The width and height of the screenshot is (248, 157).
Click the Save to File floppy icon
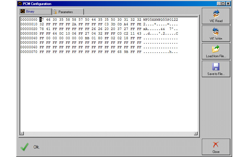coord(216,67)
